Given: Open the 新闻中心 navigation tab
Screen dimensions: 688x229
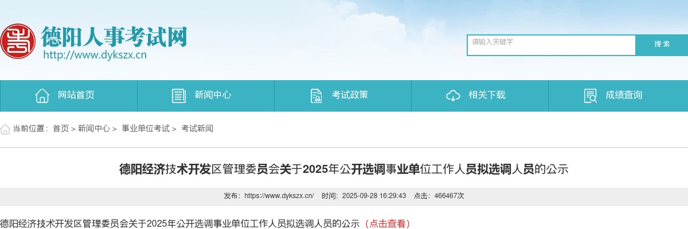Looking at the screenshot, I should click(x=206, y=96).
